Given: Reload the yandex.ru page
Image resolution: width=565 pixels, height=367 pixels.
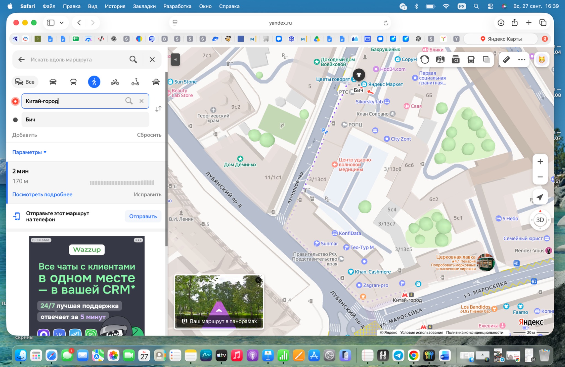Looking at the screenshot, I should (386, 23).
